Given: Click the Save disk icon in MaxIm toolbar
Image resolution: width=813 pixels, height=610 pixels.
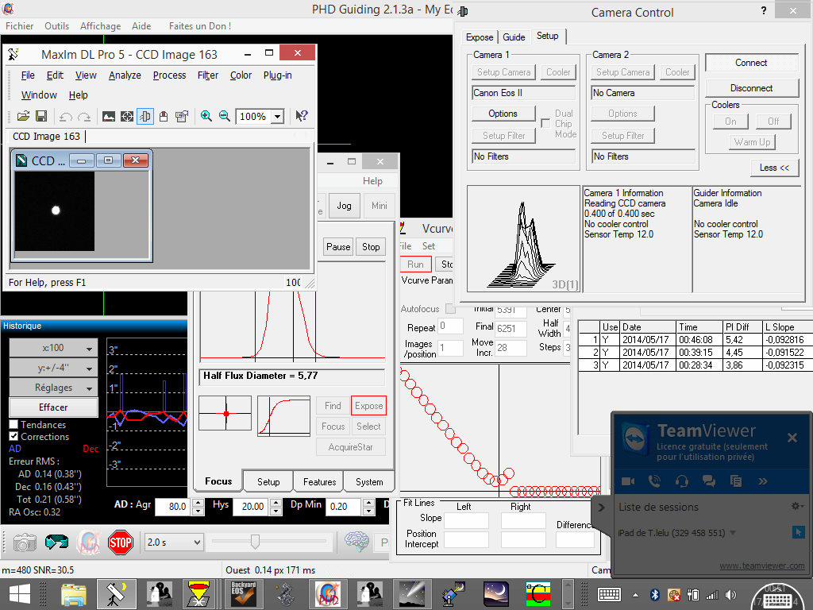Looking at the screenshot, I should pyautogui.click(x=41, y=116).
